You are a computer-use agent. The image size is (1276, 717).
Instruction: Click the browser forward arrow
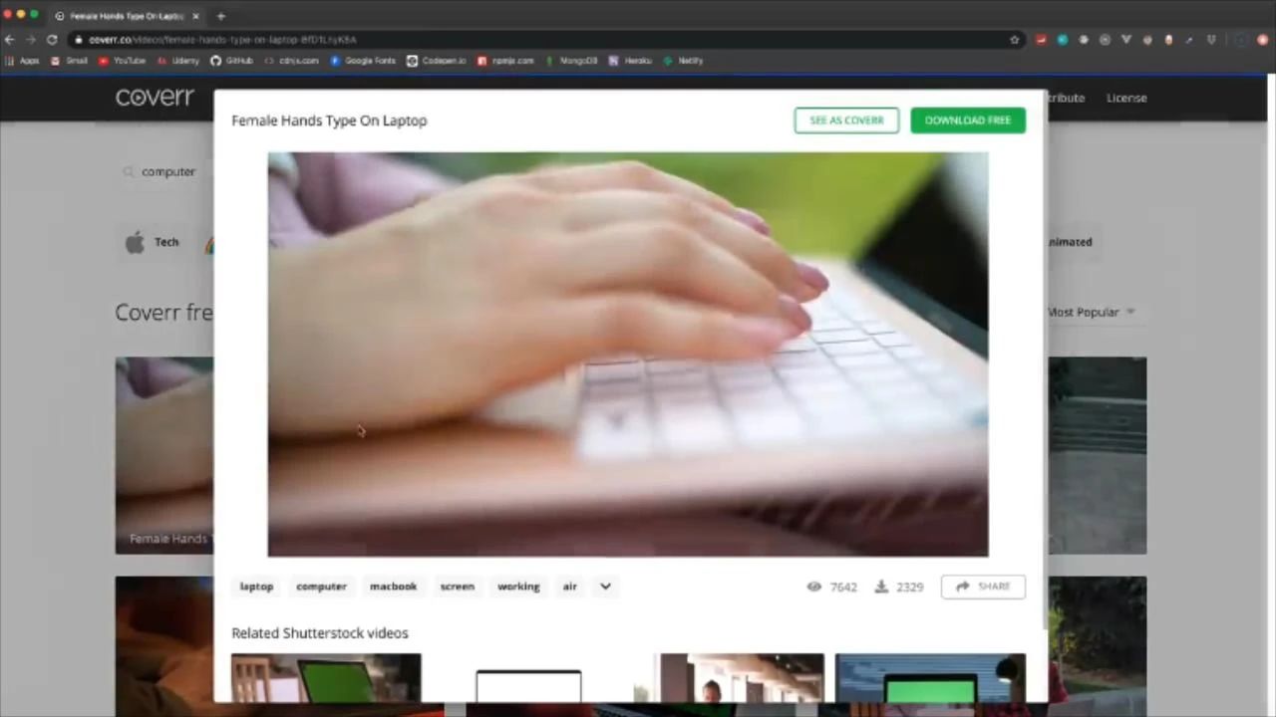click(x=31, y=40)
